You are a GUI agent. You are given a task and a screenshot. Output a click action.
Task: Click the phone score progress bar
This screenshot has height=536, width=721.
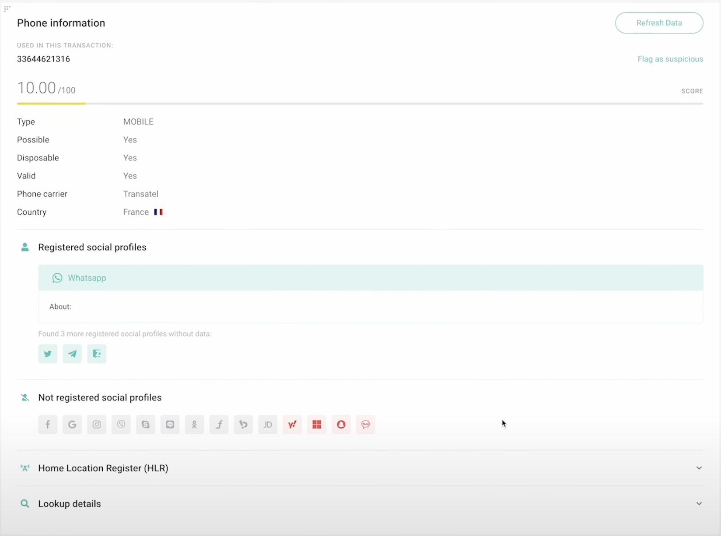coord(360,104)
